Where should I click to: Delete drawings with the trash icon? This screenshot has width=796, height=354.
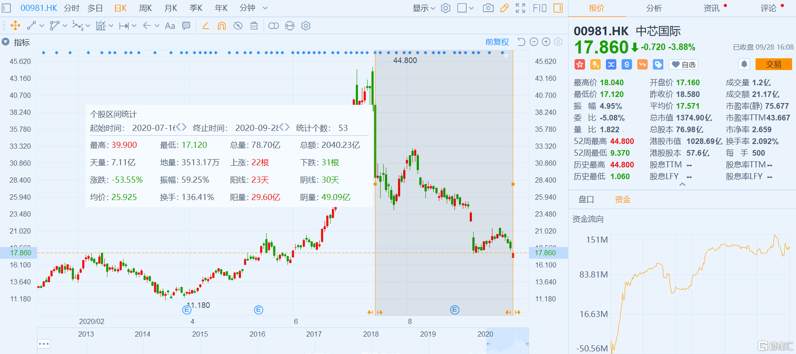(254, 26)
